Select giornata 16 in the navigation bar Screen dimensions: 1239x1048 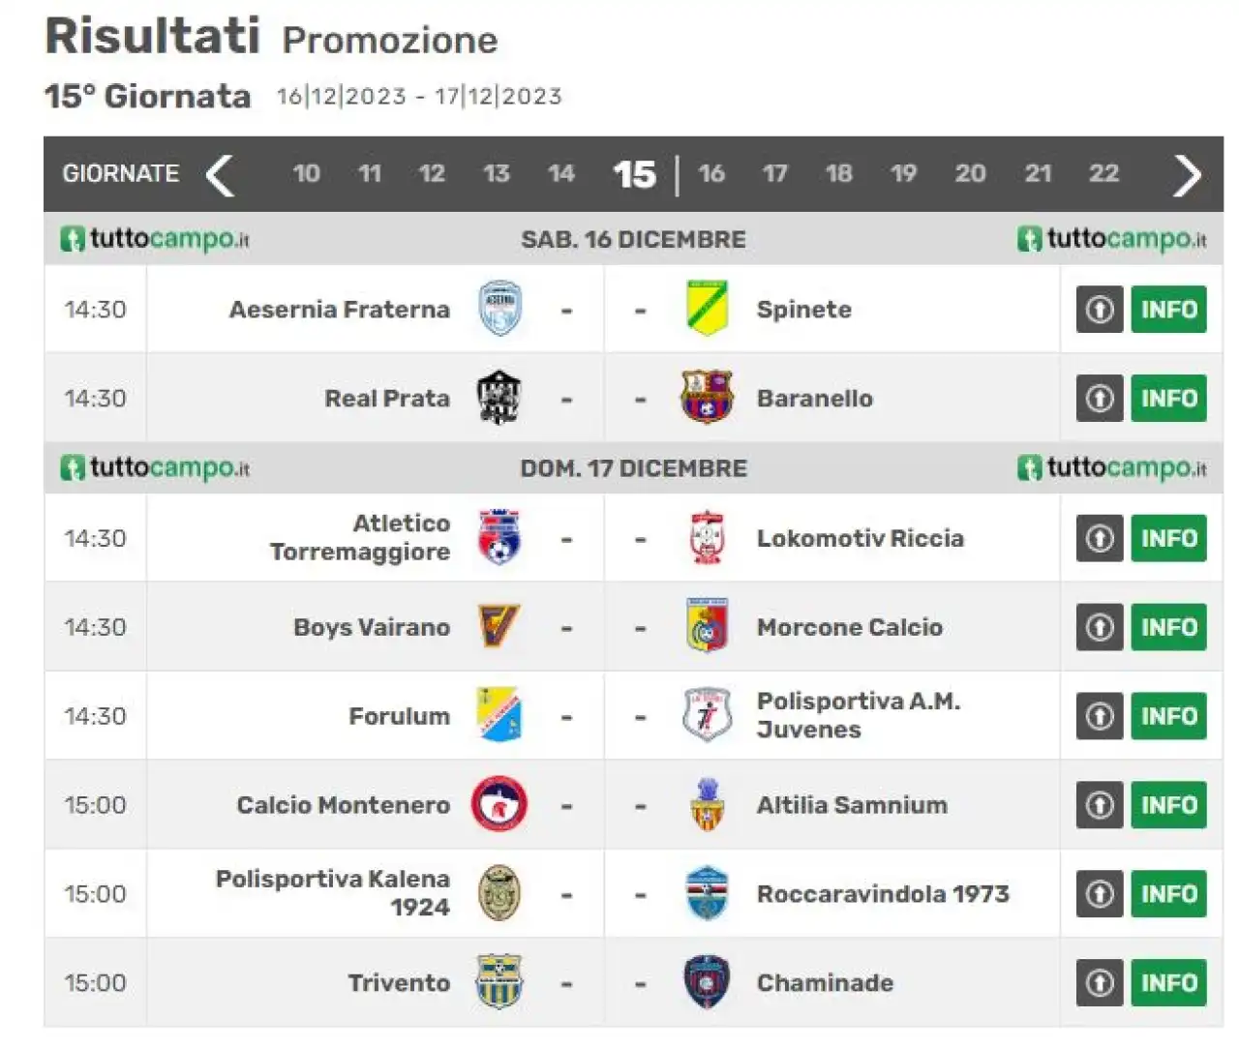click(711, 173)
